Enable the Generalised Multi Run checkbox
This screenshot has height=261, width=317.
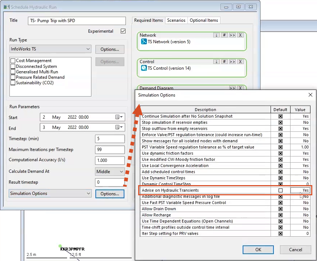point(13,72)
